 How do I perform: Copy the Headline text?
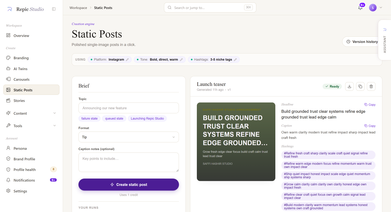[370, 105]
